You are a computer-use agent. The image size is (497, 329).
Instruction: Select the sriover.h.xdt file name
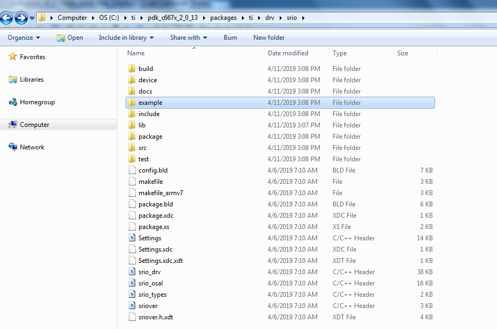(x=156, y=317)
